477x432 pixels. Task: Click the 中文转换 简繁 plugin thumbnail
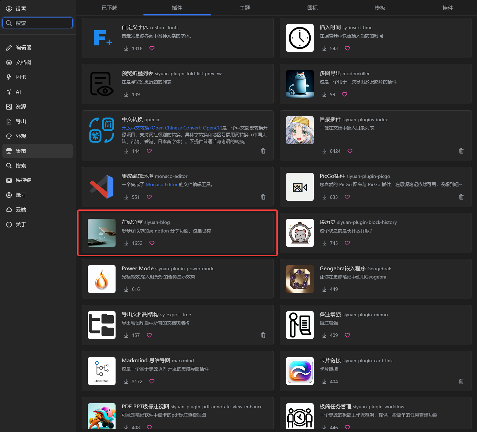coord(102,130)
